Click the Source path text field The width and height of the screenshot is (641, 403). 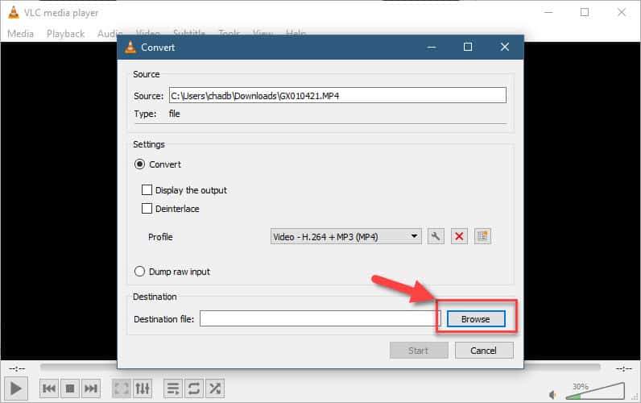point(337,95)
